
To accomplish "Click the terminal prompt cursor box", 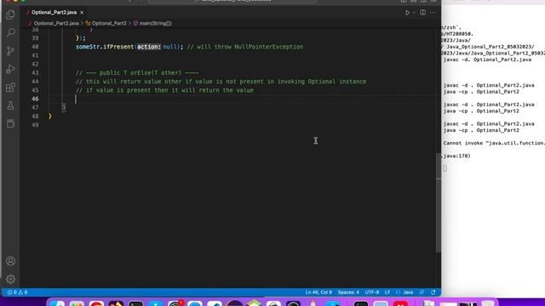I will 445,168.
